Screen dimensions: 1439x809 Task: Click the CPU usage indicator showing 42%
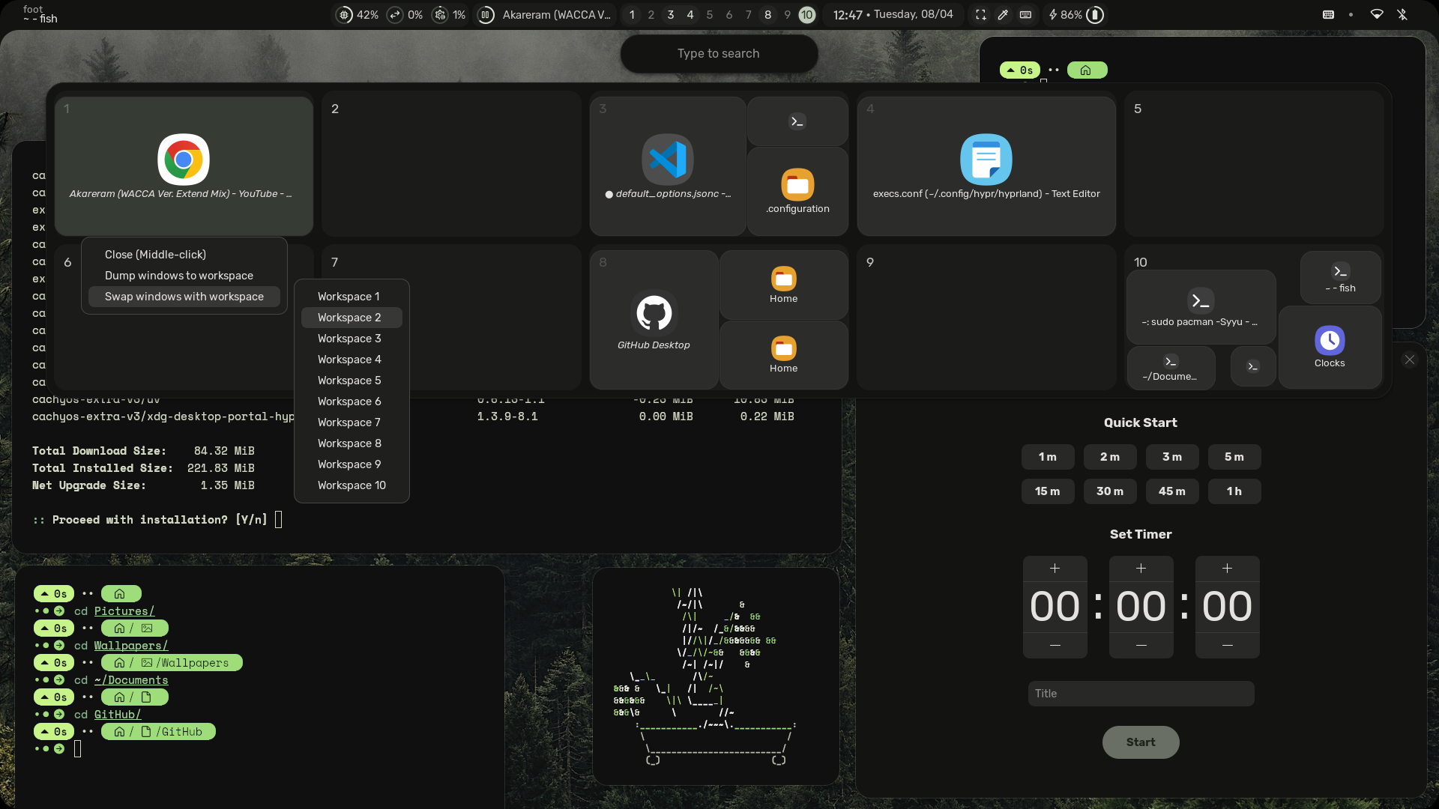tap(358, 14)
